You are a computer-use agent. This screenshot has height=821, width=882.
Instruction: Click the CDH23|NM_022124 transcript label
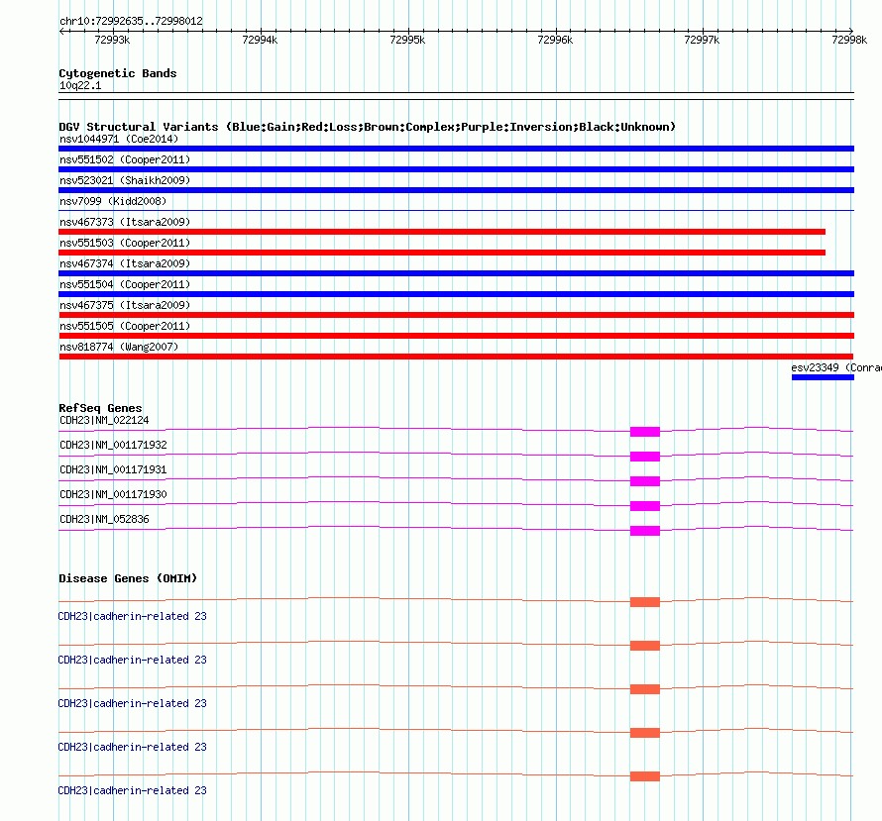coord(104,420)
